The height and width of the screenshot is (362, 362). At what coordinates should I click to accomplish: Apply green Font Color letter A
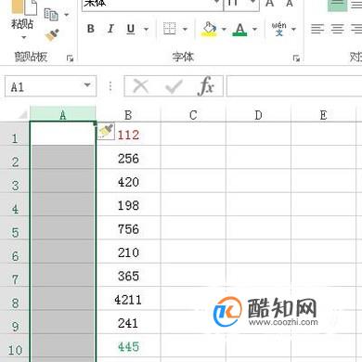239,29
